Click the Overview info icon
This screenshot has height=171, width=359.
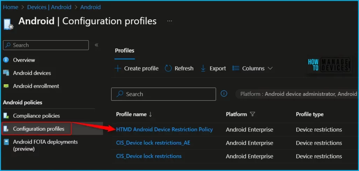click(x=6, y=60)
